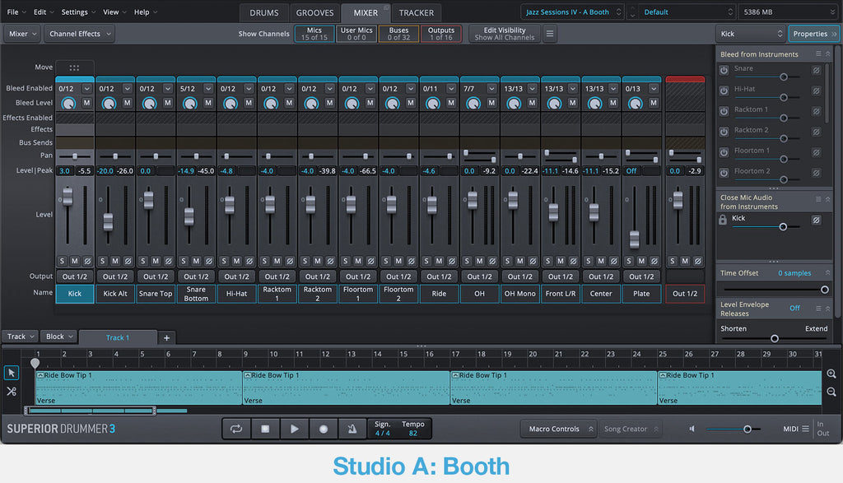Viewport: 843px width, 483px height.
Task: Click the Kick channel level fader
Action: click(68, 197)
